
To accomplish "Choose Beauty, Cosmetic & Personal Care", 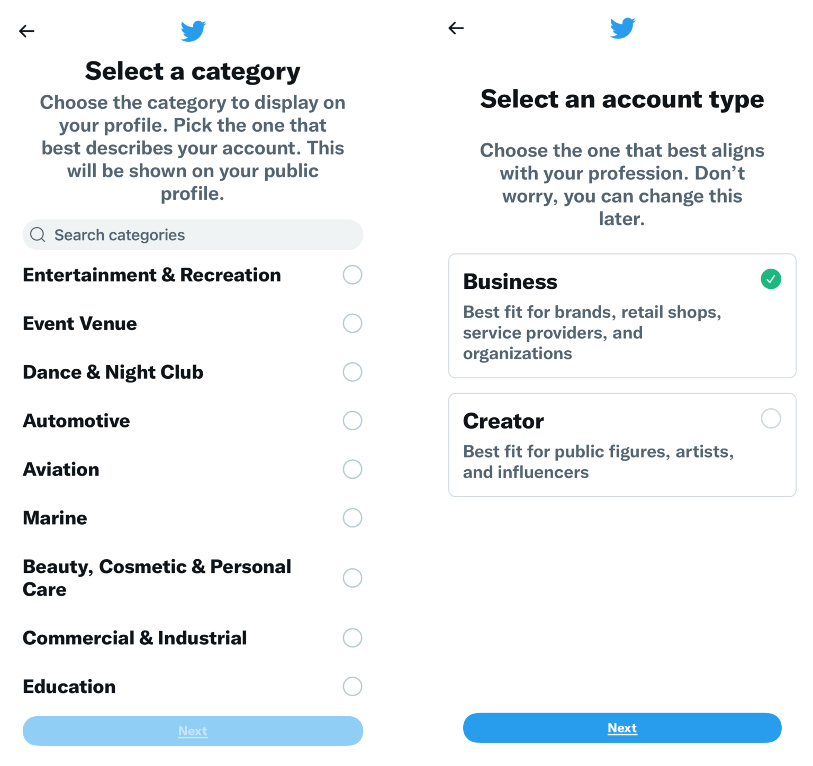I will (352, 578).
